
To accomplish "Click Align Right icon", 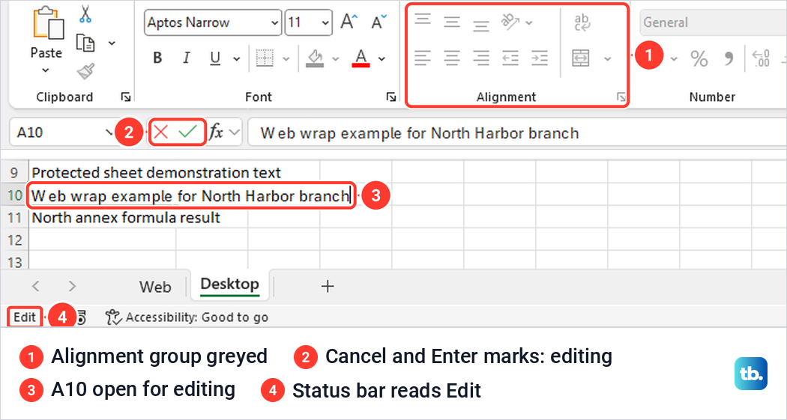I will coord(481,58).
